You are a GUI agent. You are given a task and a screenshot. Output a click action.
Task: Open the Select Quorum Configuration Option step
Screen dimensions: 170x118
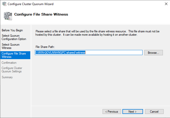pos(14,37)
